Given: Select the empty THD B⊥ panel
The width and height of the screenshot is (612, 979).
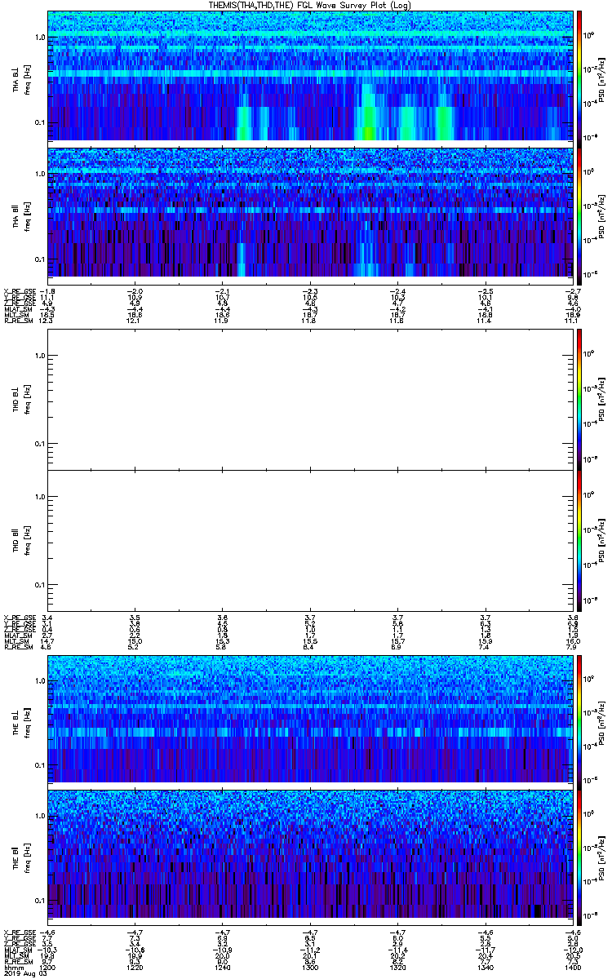Looking at the screenshot, I should coord(310,398).
